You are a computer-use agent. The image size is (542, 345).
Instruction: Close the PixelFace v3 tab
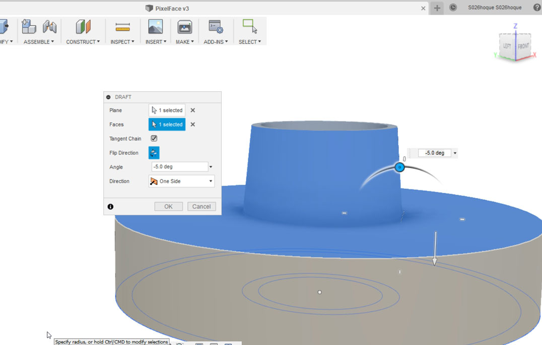pos(423,8)
